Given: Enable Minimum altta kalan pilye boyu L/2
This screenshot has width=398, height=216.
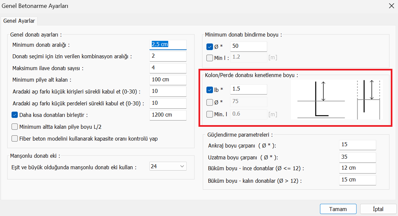Looking at the screenshot, I should coord(14,127).
